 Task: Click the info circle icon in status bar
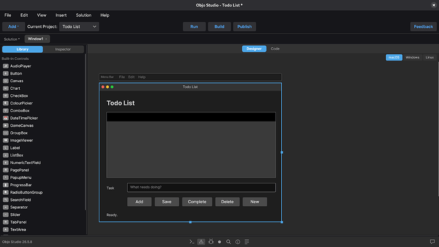(238, 242)
